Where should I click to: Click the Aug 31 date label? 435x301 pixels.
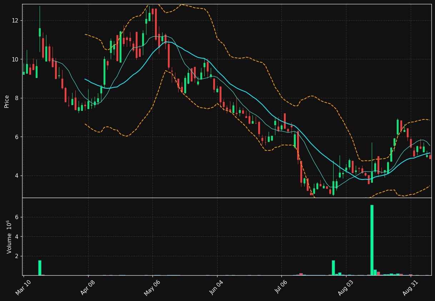pos(410,287)
